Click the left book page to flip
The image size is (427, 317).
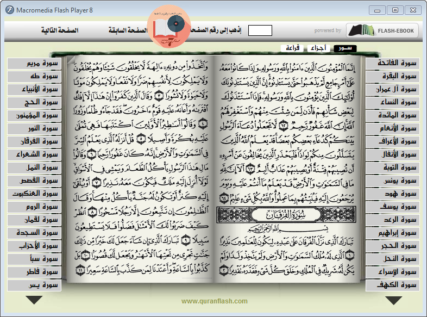coord(140,169)
